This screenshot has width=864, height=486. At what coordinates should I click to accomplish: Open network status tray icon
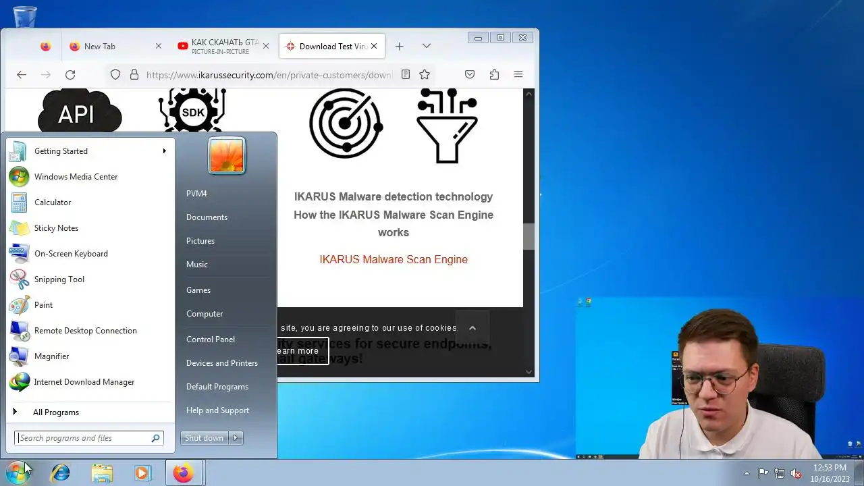[x=780, y=473]
